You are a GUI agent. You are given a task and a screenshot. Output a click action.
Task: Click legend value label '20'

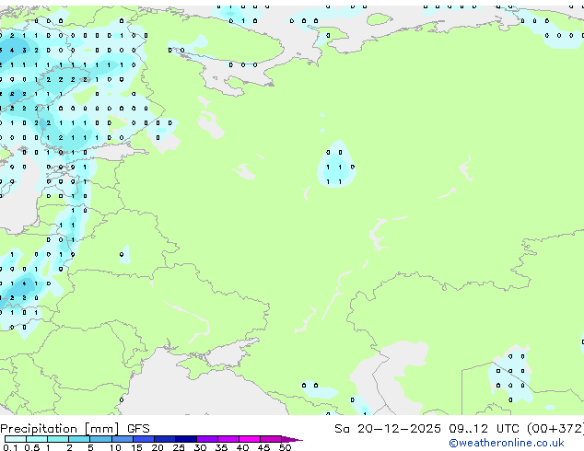coord(158,447)
